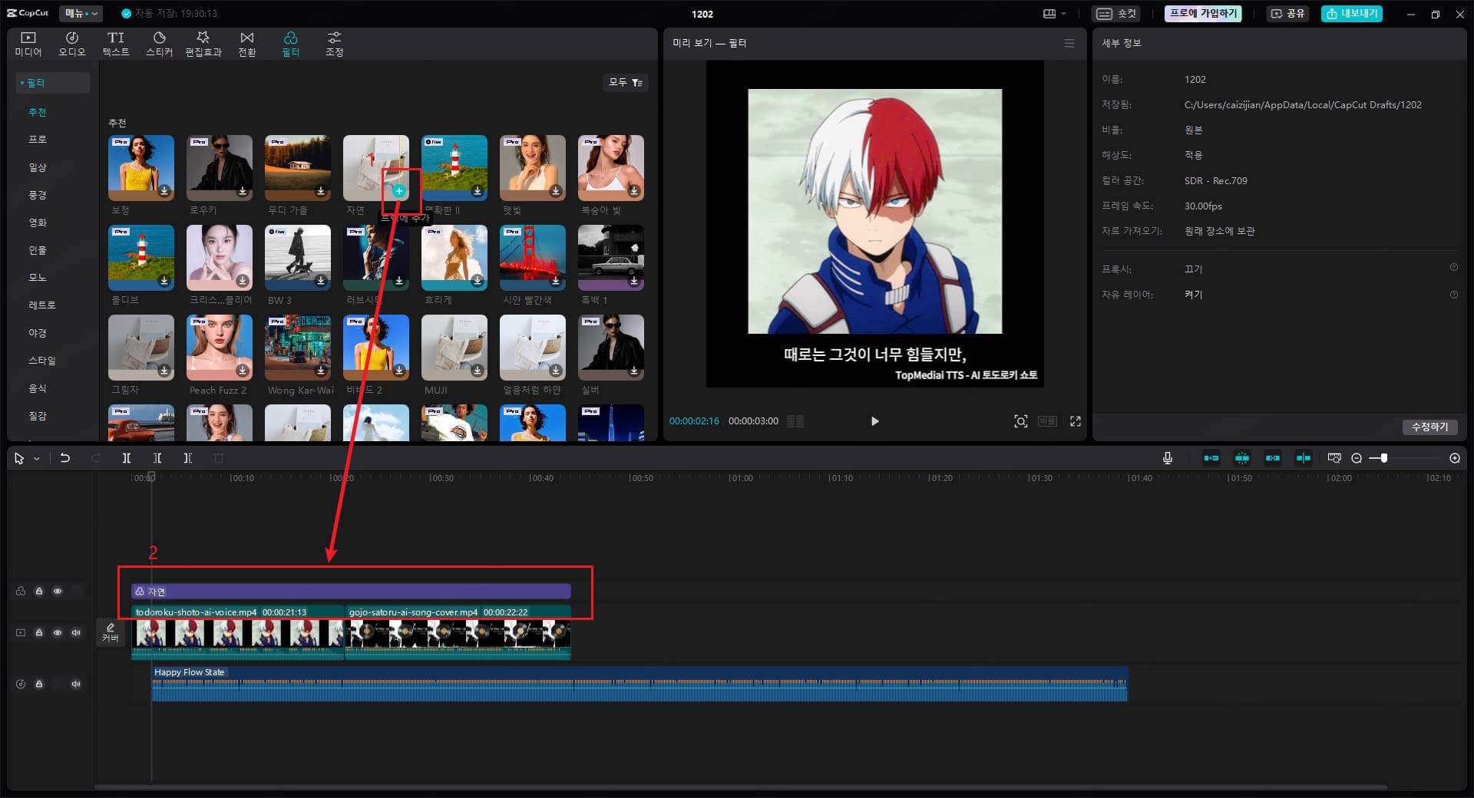Lock the Happy Flow State audio track
The width and height of the screenshot is (1474, 798).
point(39,684)
